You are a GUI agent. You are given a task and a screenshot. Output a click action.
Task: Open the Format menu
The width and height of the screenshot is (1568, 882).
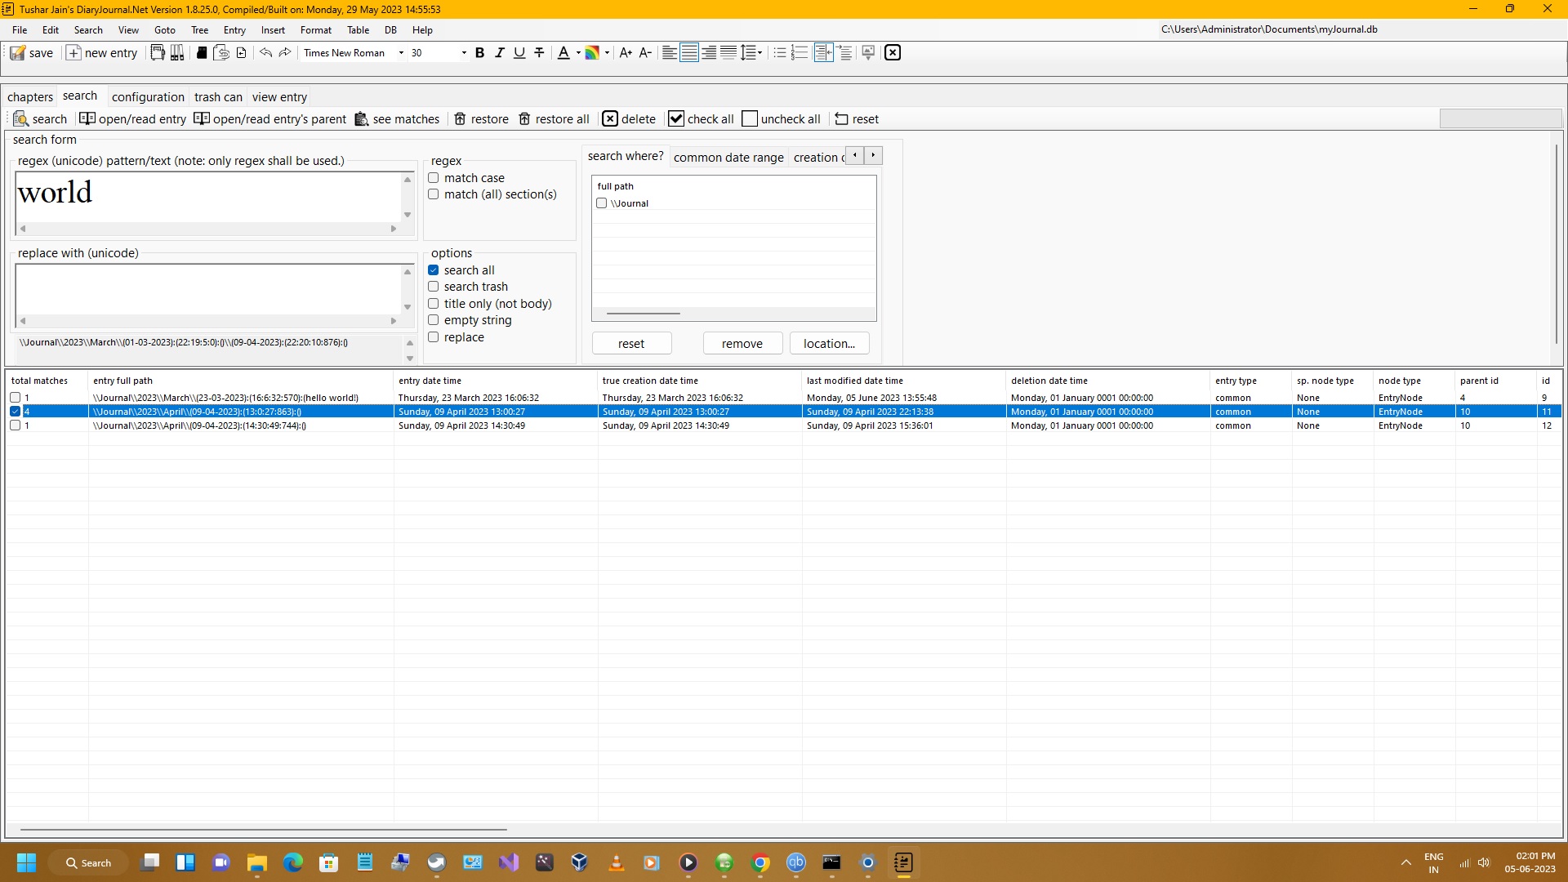[315, 30]
